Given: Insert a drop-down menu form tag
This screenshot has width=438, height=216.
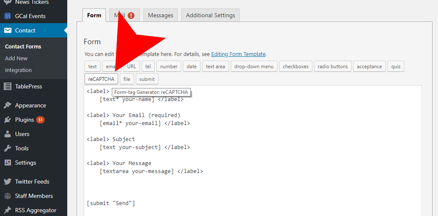Looking at the screenshot, I should pyautogui.click(x=254, y=67).
